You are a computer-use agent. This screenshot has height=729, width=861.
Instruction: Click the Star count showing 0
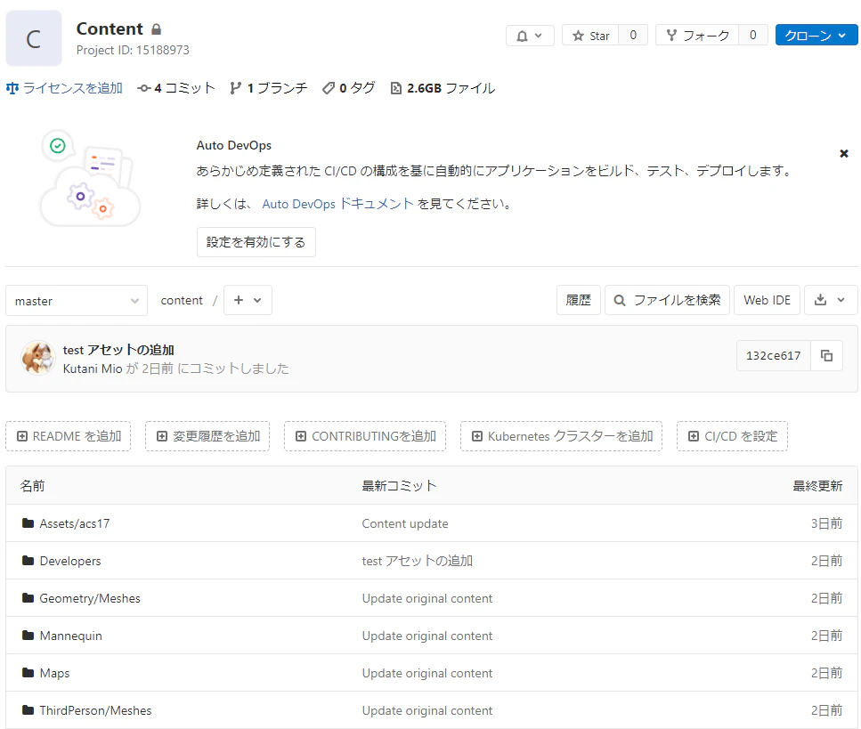pos(633,36)
